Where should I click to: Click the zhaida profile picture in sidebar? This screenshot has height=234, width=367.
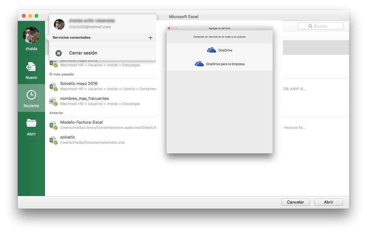pos(31,35)
